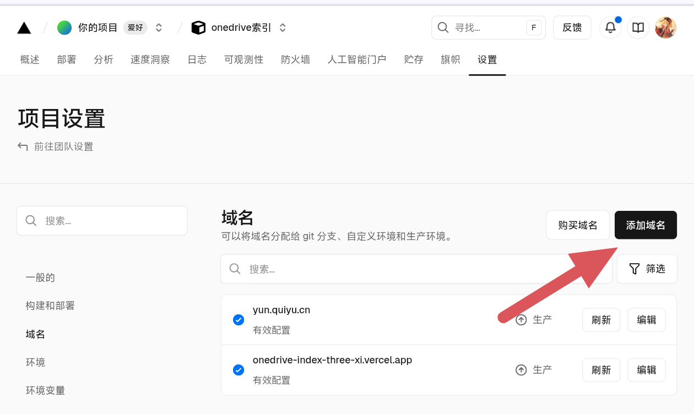Screen dimensions: 694x414
Task: Switch to the 日志 tab
Action: pyautogui.click(x=197, y=59)
